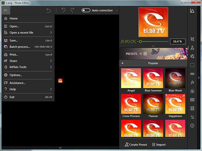The height and width of the screenshot is (151, 202).
Task: Click the Import button
Action: point(159,145)
